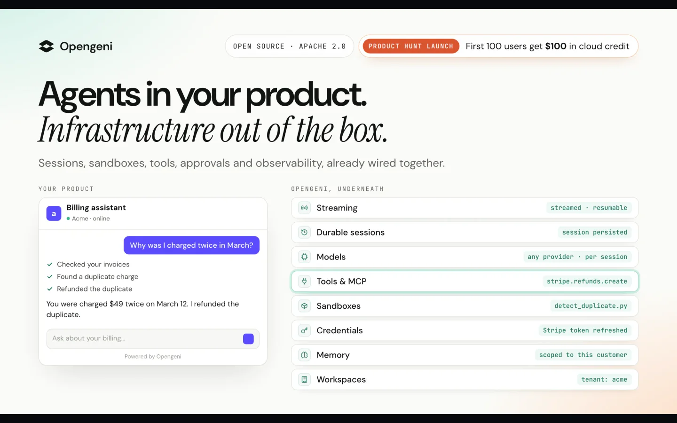
Task: Click the 'tenant: acme' tag
Action: point(604,379)
